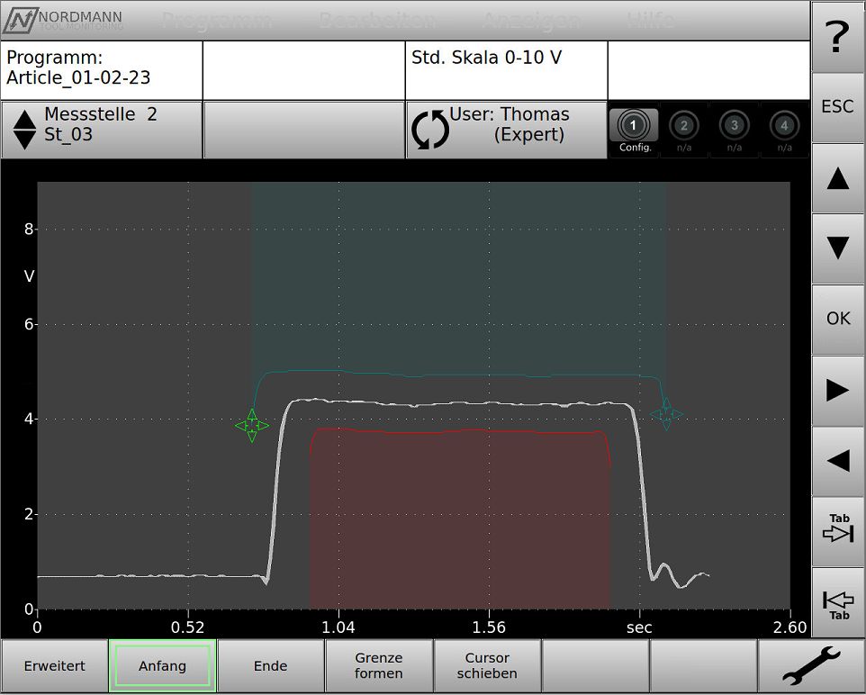Open the Programm Article_01-02-23 field
The image size is (866, 695).
click(x=101, y=69)
